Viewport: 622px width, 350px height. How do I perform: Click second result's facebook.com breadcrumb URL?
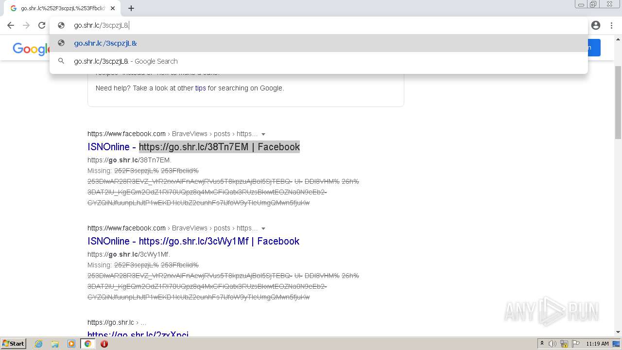173,228
